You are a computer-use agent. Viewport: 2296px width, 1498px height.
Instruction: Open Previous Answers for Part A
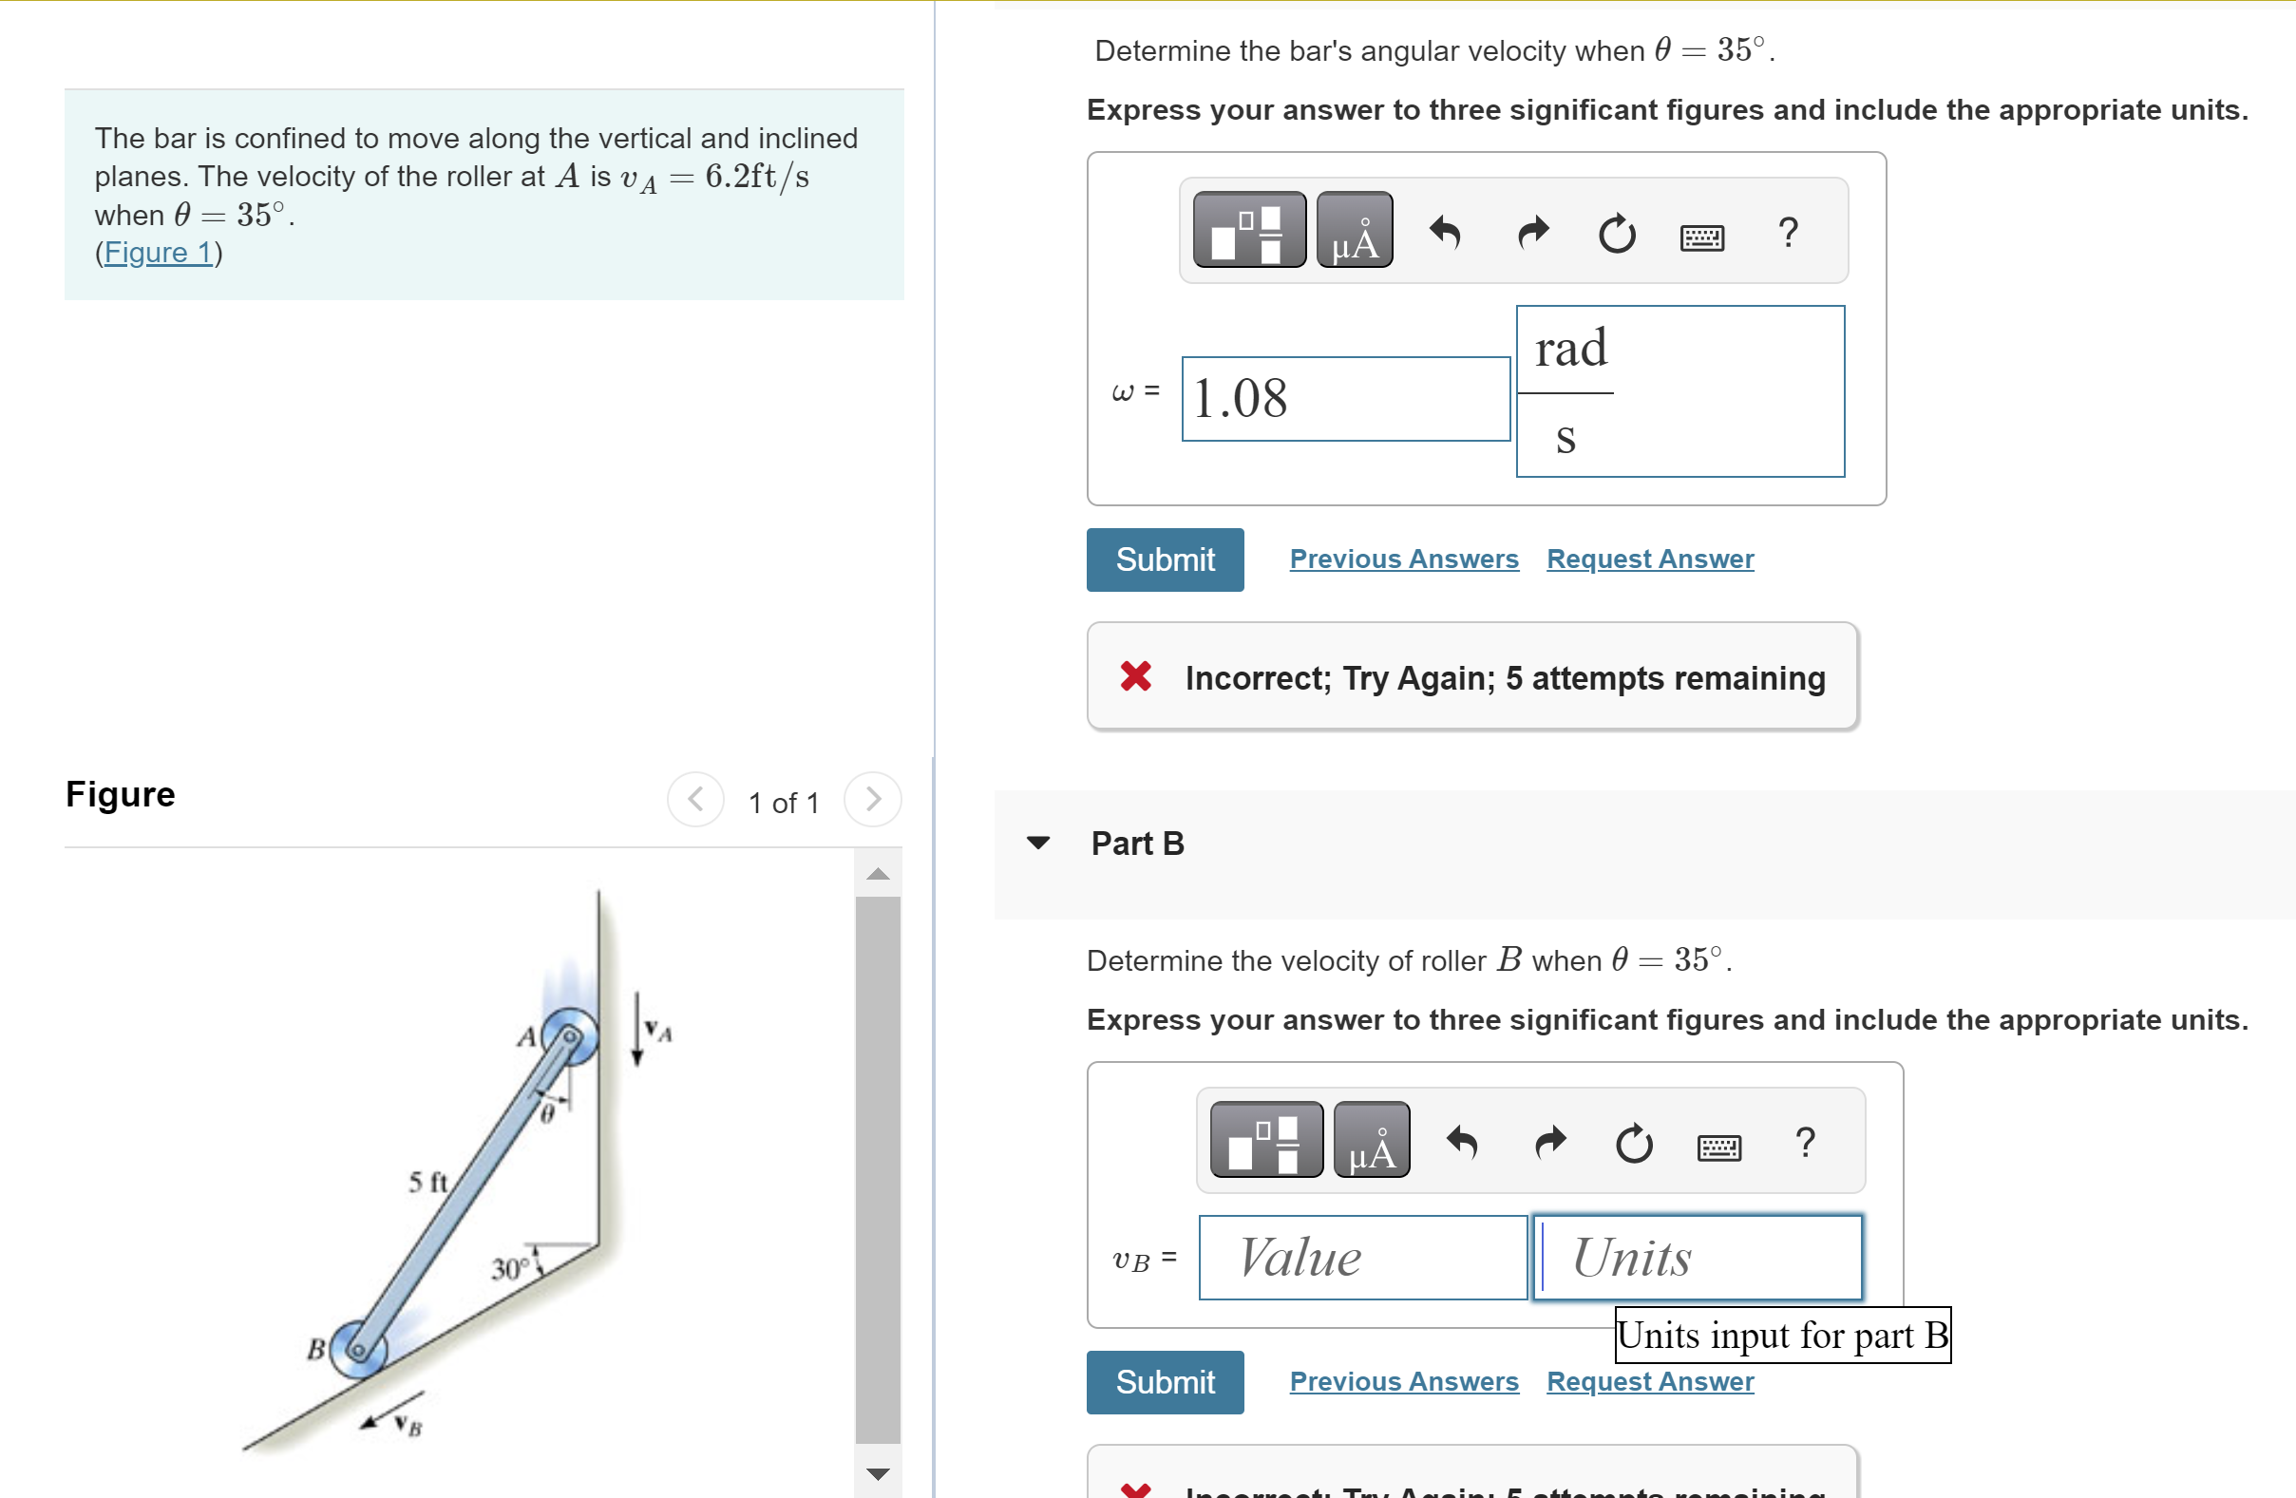(x=1404, y=559)
